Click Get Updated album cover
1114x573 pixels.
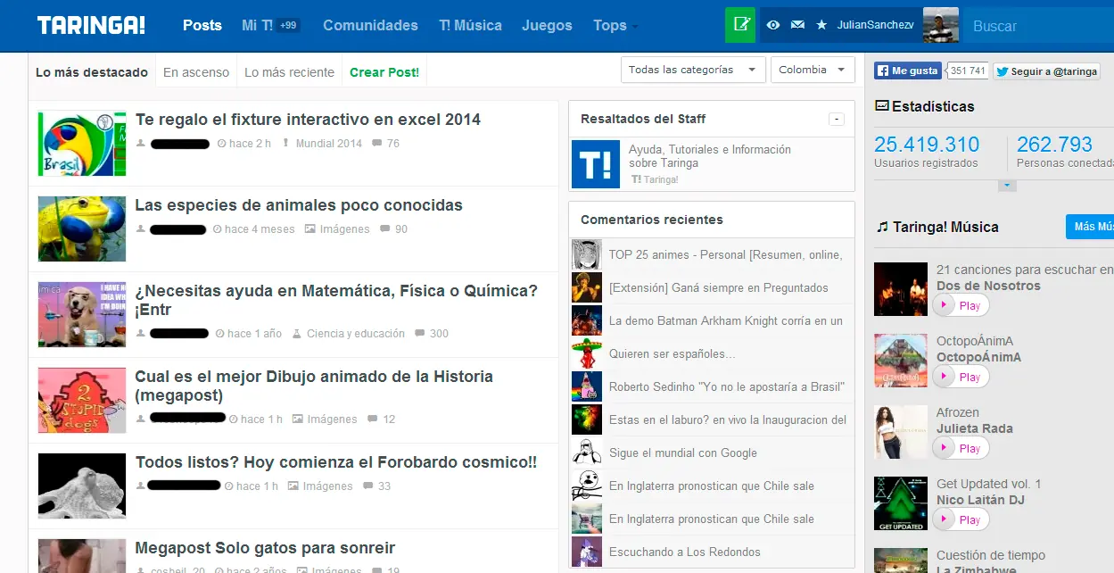901,503
